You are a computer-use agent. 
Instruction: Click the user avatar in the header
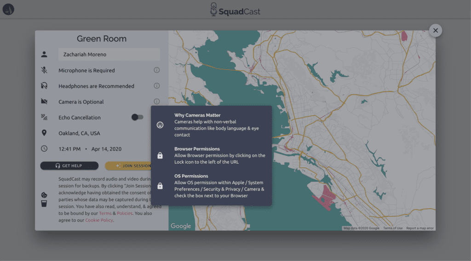point(8,9)
